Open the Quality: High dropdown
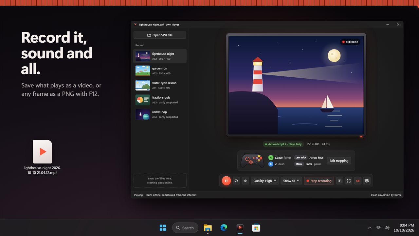419x236 pixels. point(265,181)
